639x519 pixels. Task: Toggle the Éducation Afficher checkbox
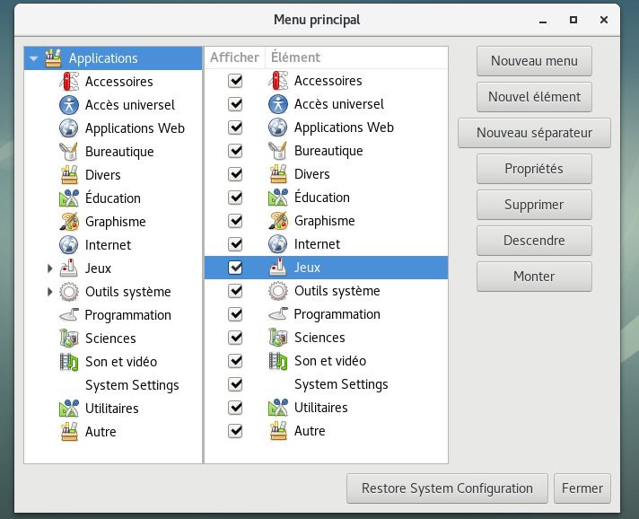(x=236, y=198)
